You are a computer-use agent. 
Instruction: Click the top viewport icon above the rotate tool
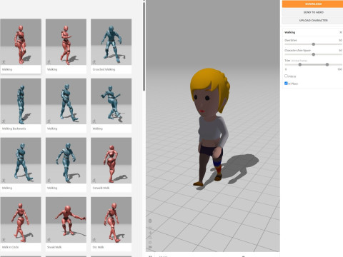tap(150, 221)
